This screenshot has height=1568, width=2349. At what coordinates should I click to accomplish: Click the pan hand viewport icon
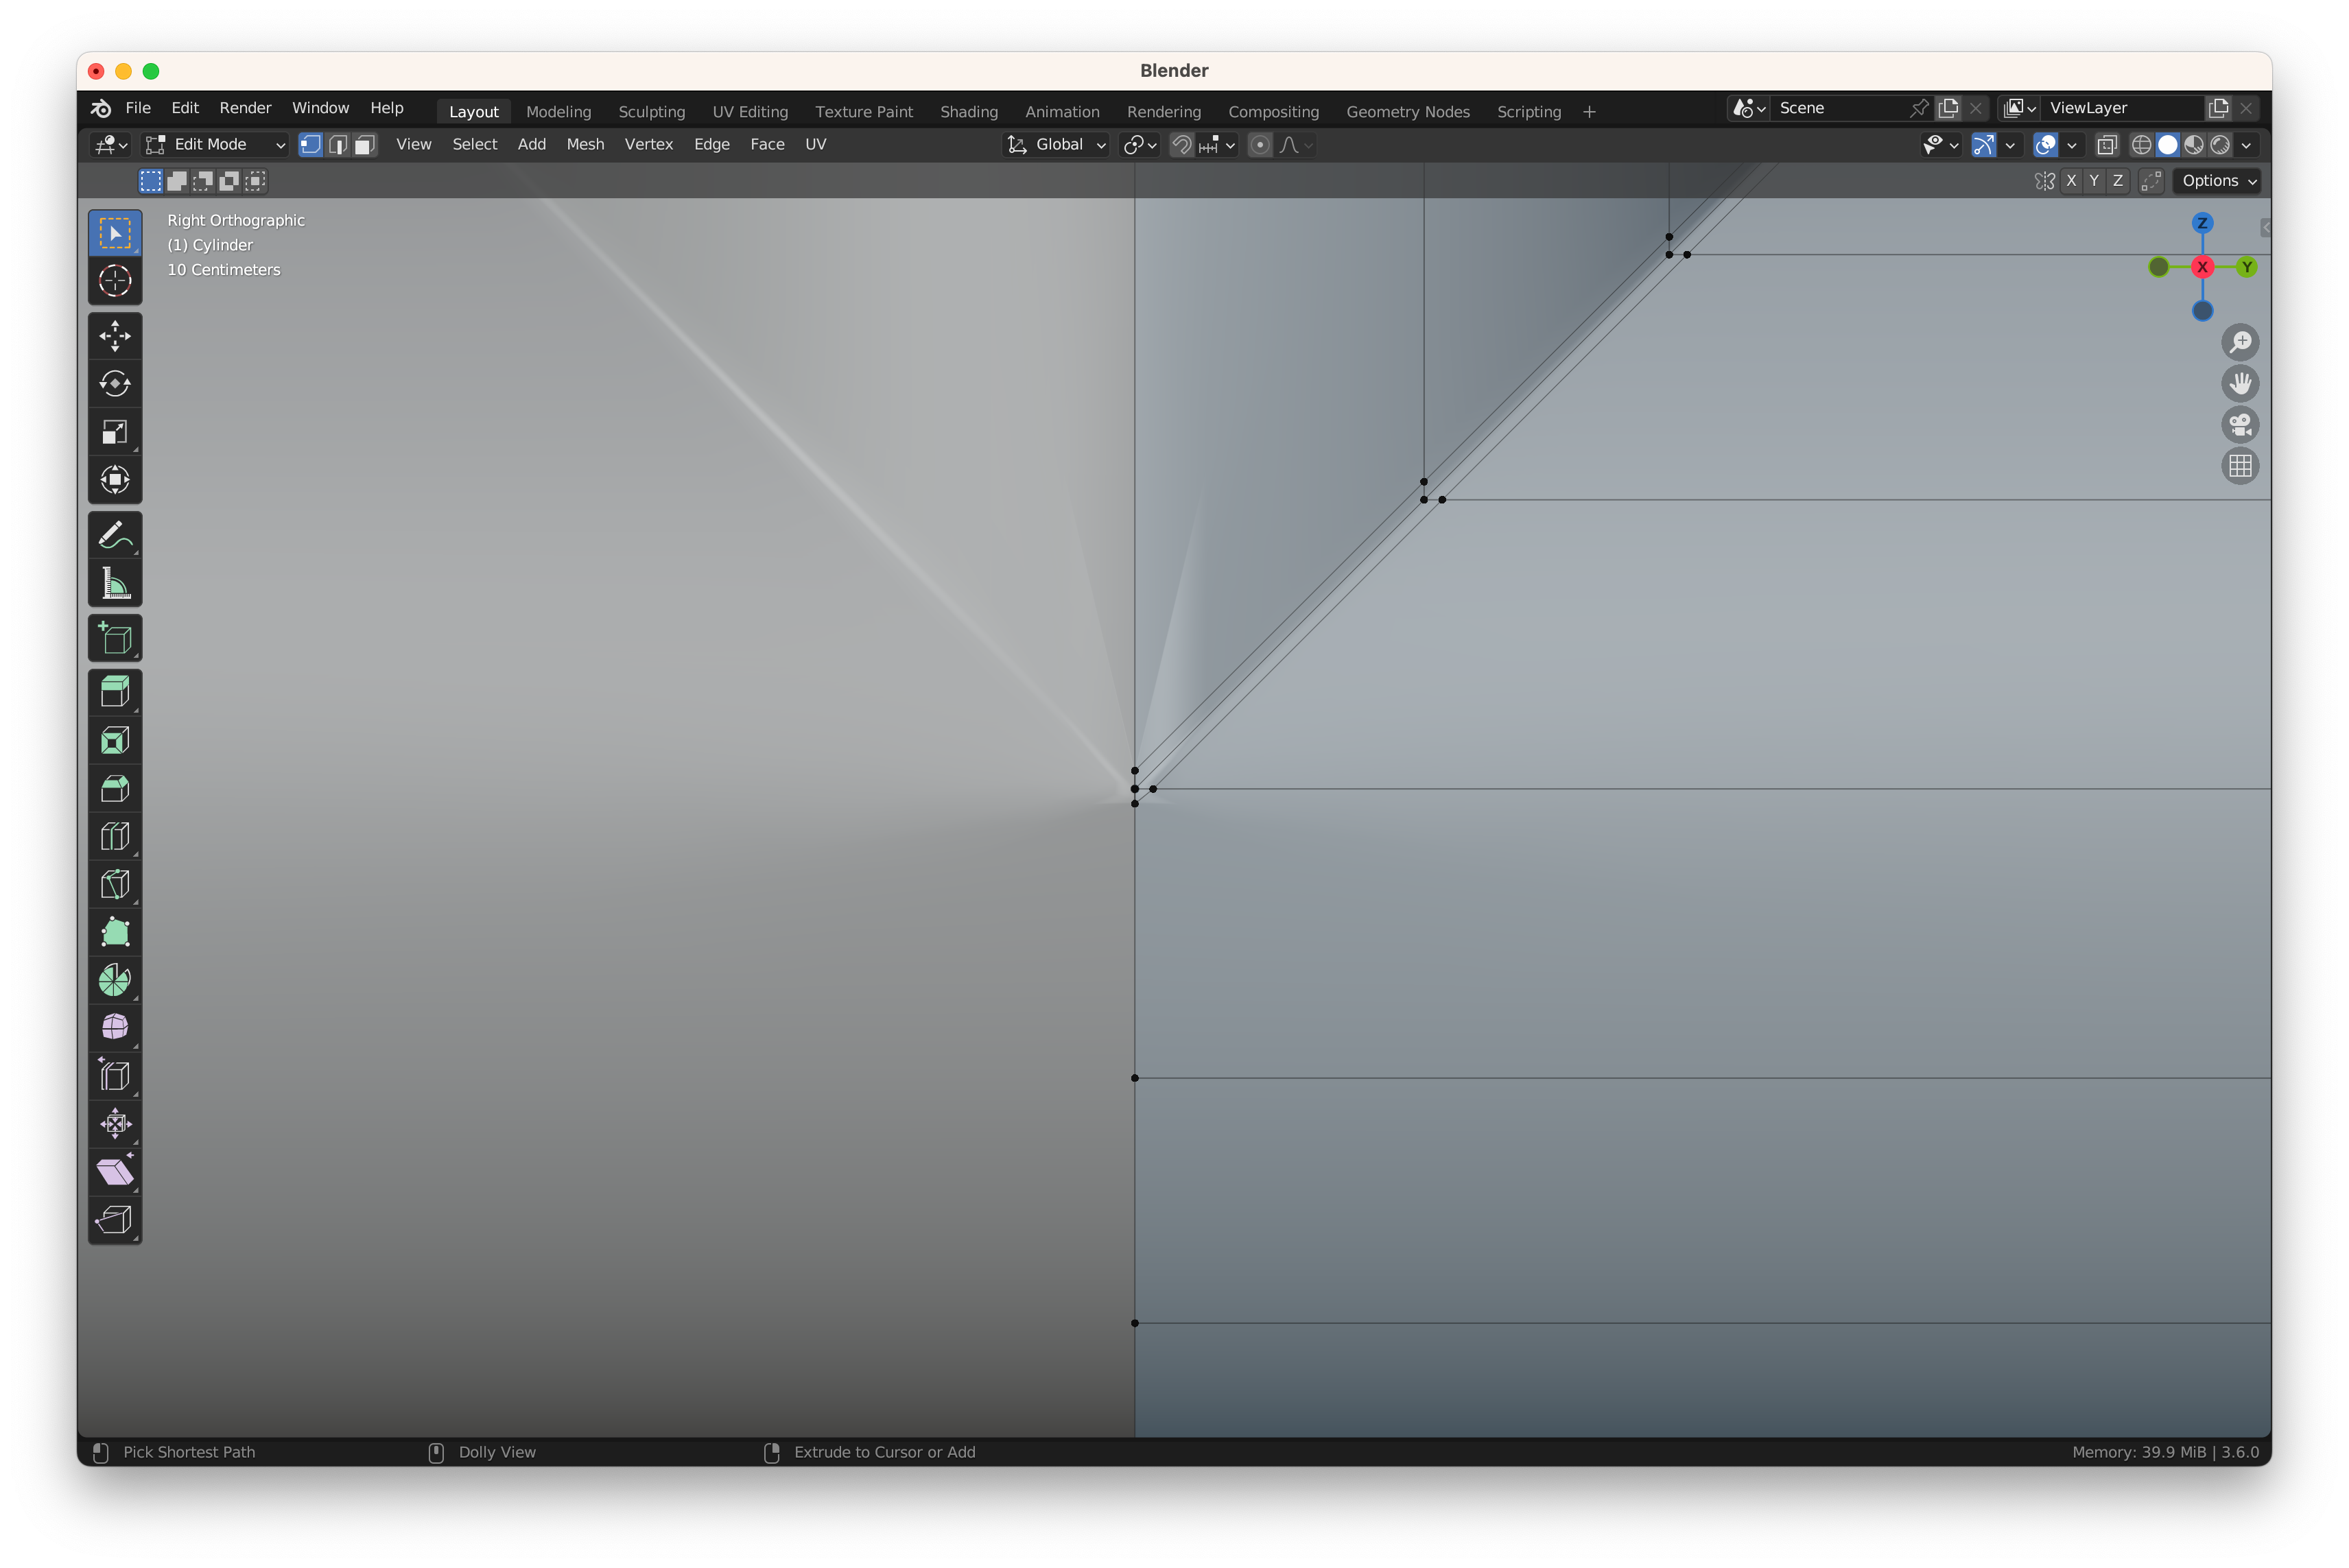[2239, 384]
